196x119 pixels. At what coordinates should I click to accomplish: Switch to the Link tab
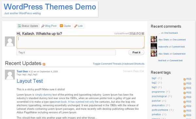tap(78, 26)
